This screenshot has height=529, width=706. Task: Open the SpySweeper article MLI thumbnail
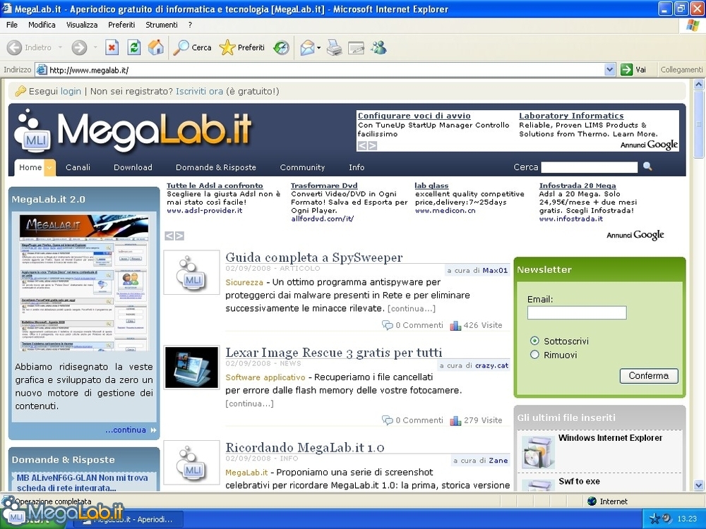click(191, 272)
